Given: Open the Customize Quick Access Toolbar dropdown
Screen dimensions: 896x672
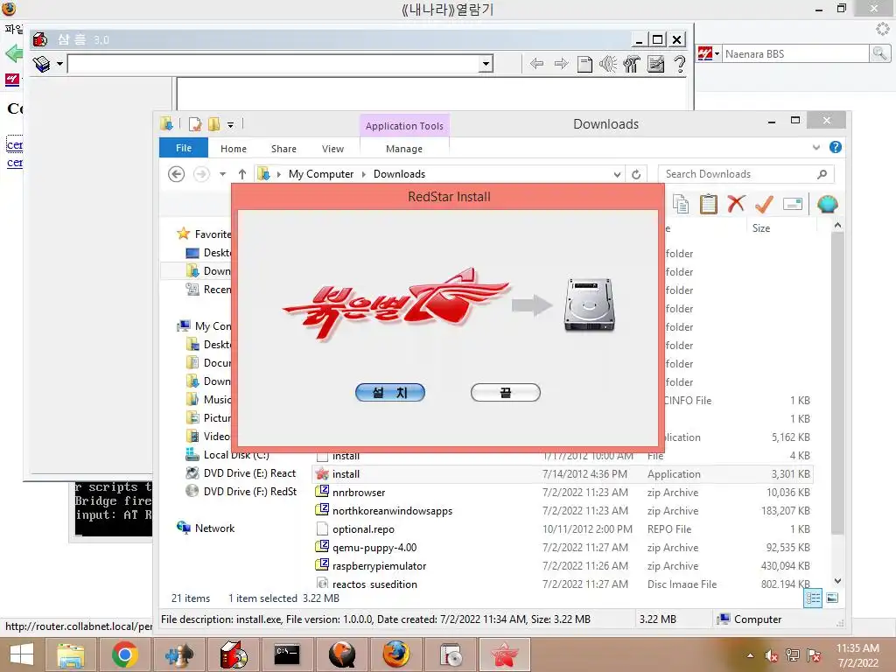Looking at the screenshot, I should click(230, 124).
